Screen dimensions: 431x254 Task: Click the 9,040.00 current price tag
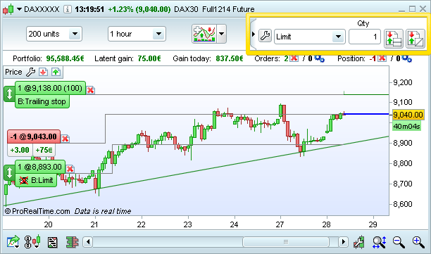click(x=408, y=115)
